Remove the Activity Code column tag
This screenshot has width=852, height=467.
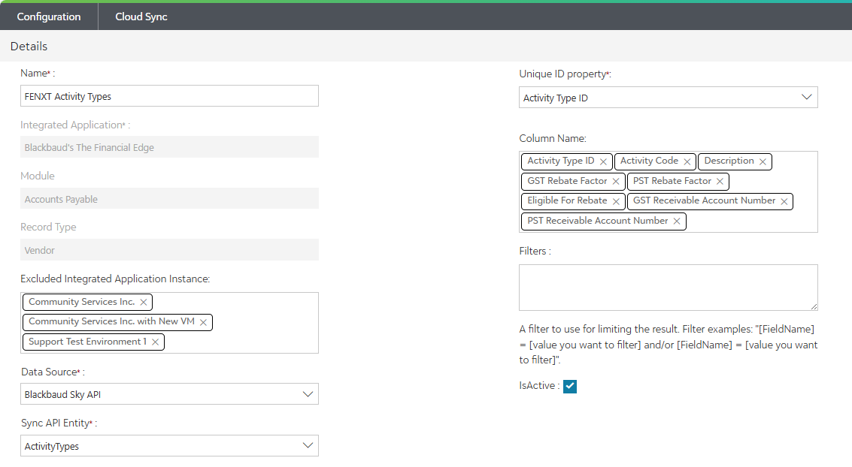tap(687, 161)
